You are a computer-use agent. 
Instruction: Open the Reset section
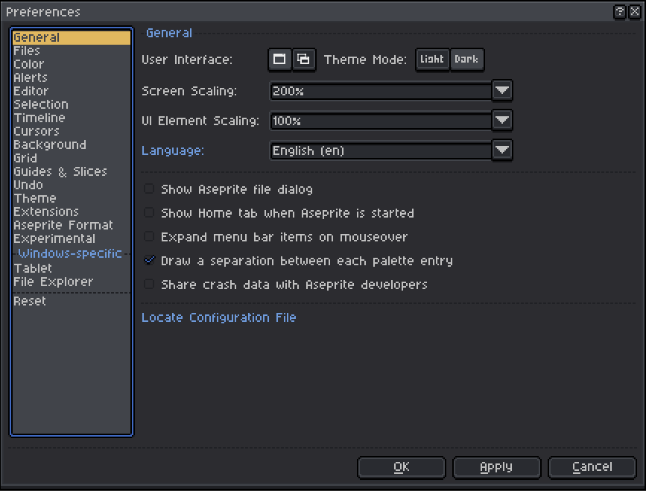coord(72,301)
